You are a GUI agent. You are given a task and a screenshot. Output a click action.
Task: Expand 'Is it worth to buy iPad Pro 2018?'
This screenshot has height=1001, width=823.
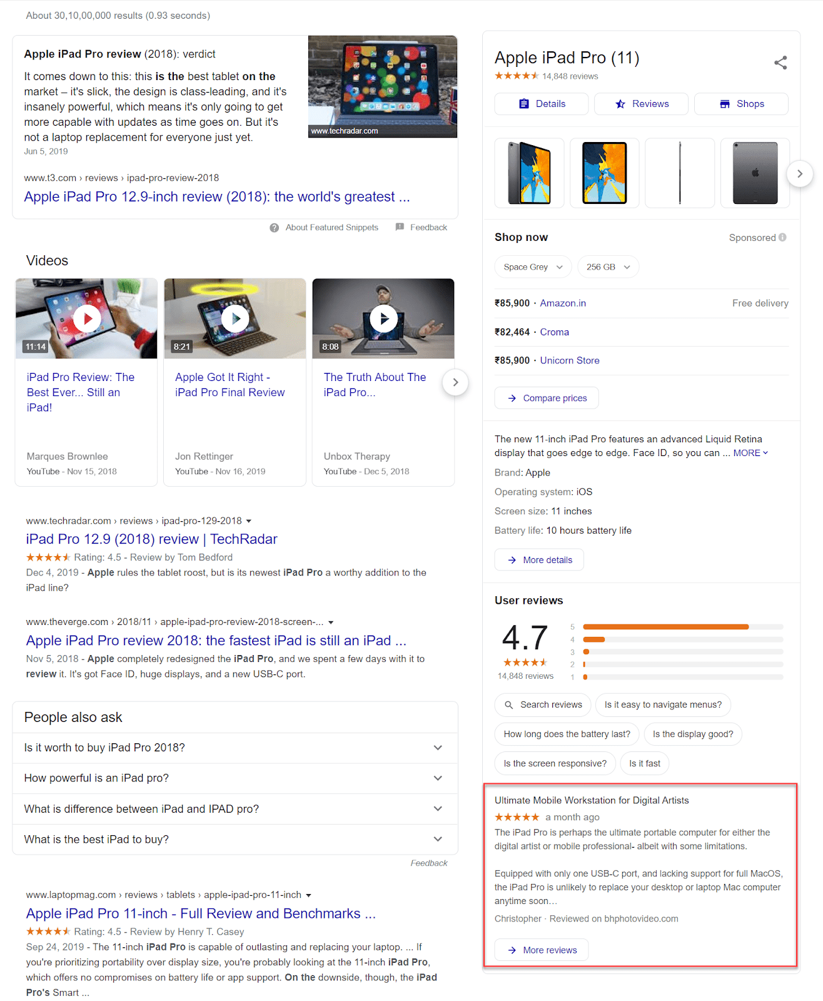click(235, 748)
